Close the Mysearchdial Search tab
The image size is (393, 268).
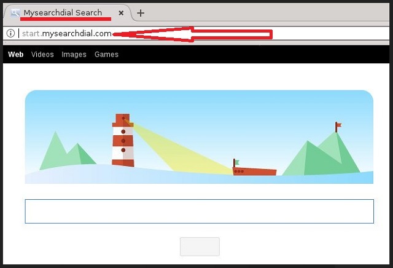121,13
